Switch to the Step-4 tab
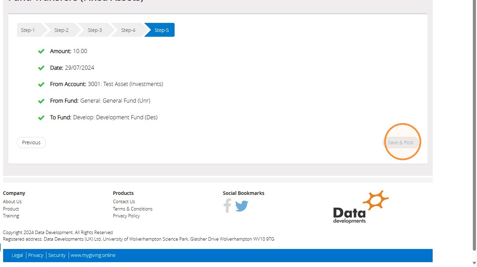The height and width of the screenshot is (267, 477). click(x=128, y=30)
